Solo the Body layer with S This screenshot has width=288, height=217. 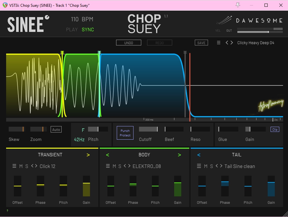point(120,166)
